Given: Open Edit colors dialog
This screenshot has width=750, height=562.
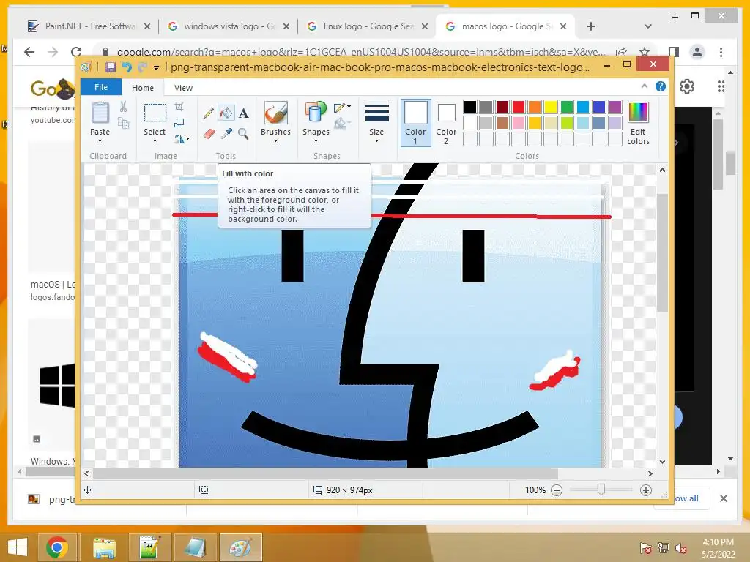Looking at the screenshot, I should pos(638,123).
